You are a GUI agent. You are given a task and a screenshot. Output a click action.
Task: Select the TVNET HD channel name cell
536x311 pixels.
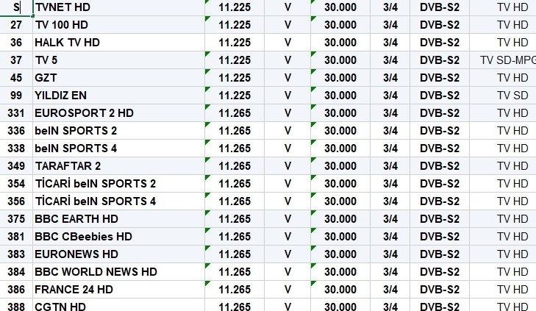119,7
